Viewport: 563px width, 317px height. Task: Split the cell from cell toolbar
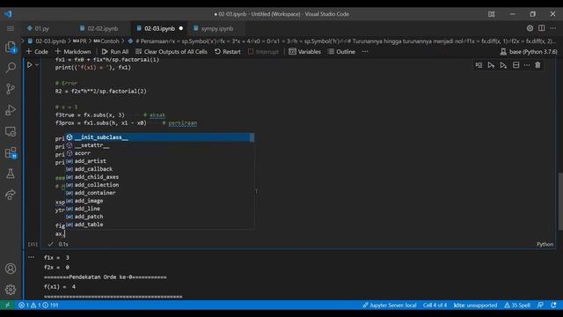click(x=516, y=65)
